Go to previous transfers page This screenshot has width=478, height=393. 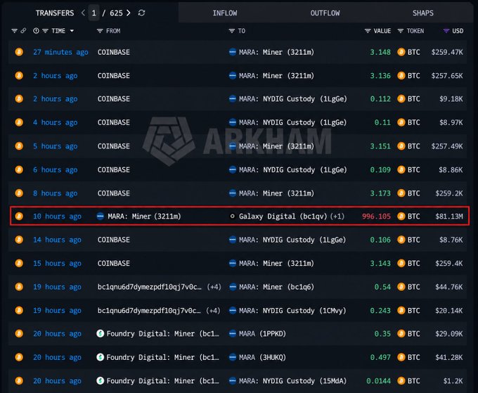point(83,13)
